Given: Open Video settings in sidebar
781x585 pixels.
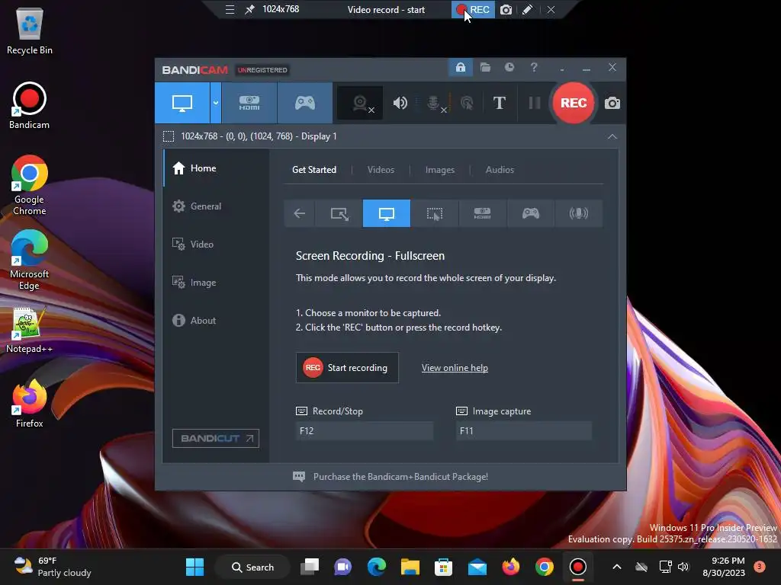Looking at the screenshot, I should 215,245.
